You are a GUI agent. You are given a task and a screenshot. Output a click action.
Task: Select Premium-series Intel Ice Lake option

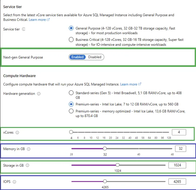point(71,104)
